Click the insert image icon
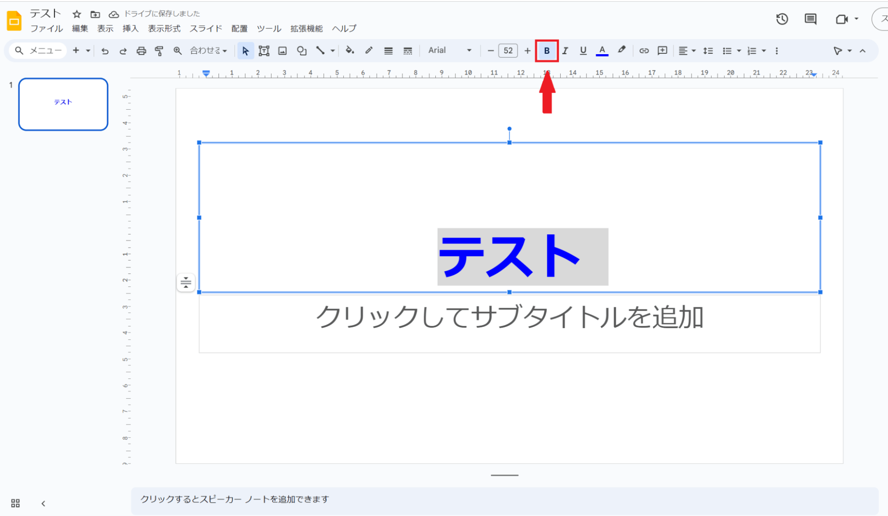Image resolution: width=888 pixels, height=516 pixels. (x=283, y=51)
